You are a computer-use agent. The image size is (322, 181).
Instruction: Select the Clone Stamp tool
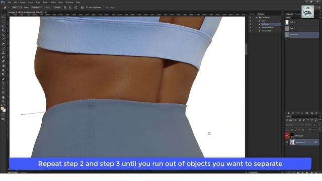pyautogui.click(x=3, y=52)
